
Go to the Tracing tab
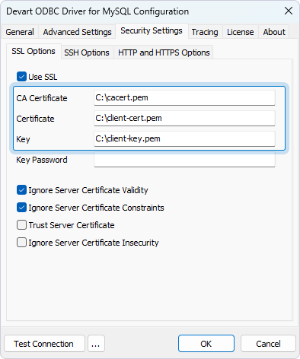[x=205, y=32]
